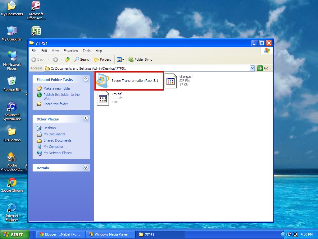The height and width of the screenshot is (239, 318).
Task: Collapse the File and Folder Tasks panel
Action: pos(86,79)
